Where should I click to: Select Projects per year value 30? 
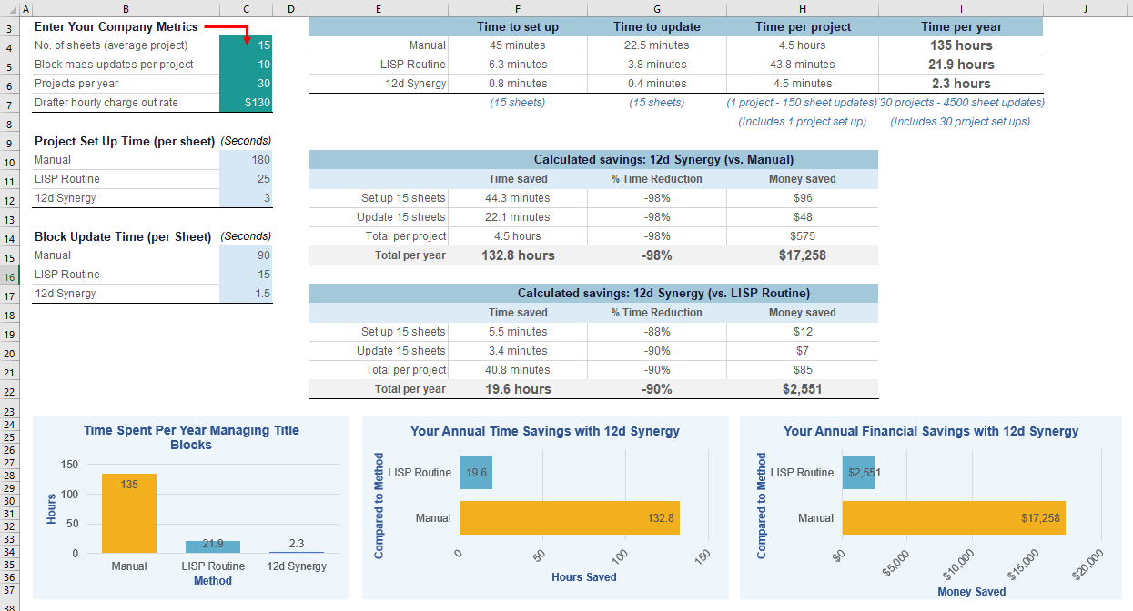click(246, 84)
